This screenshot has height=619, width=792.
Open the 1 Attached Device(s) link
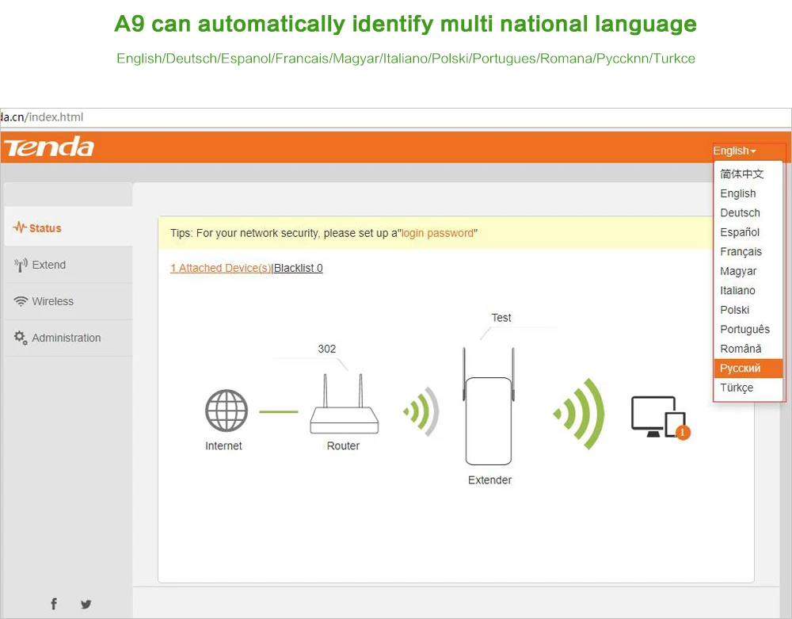tap(221, 268)
